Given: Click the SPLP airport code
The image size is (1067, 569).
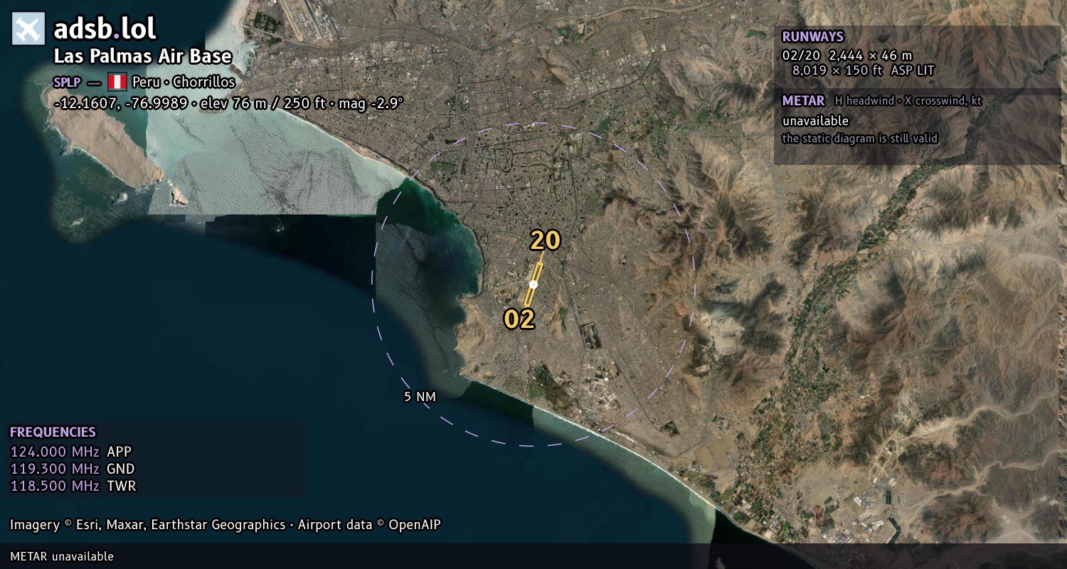Looking at the screenshot, I should (x=67, y=83).
